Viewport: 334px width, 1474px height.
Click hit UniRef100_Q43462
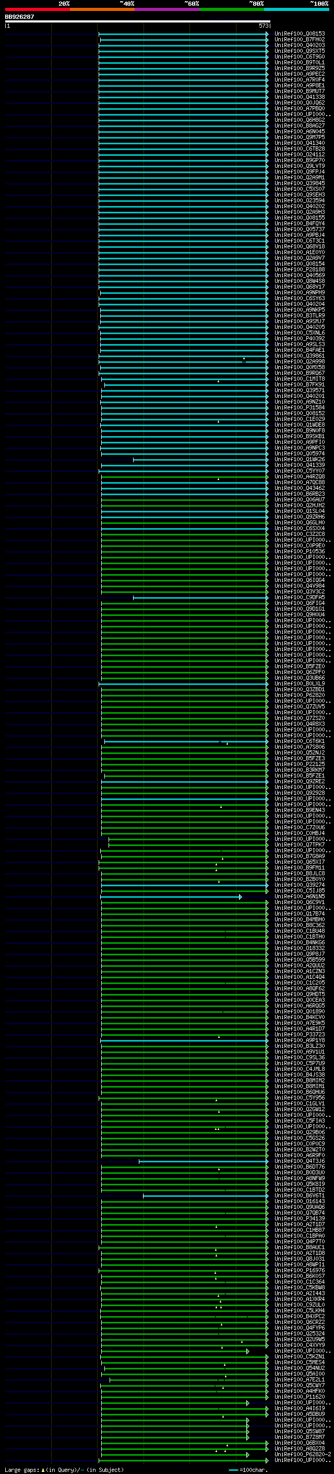pyautogui.click(x=300, y=488)
